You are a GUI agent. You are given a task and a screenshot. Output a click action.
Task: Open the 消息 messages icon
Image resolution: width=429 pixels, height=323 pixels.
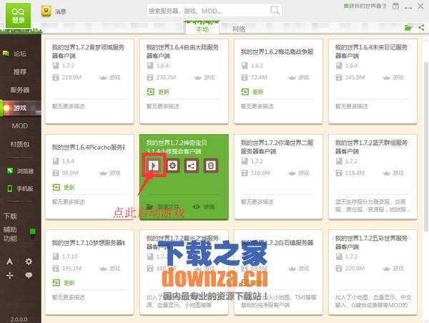(46, 11)
